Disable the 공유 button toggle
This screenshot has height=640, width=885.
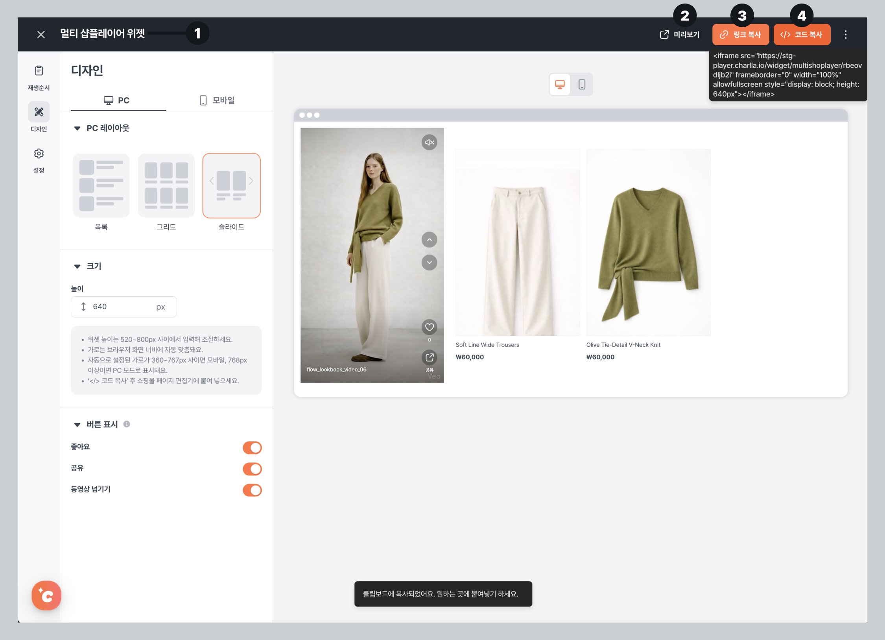(252, 469)
